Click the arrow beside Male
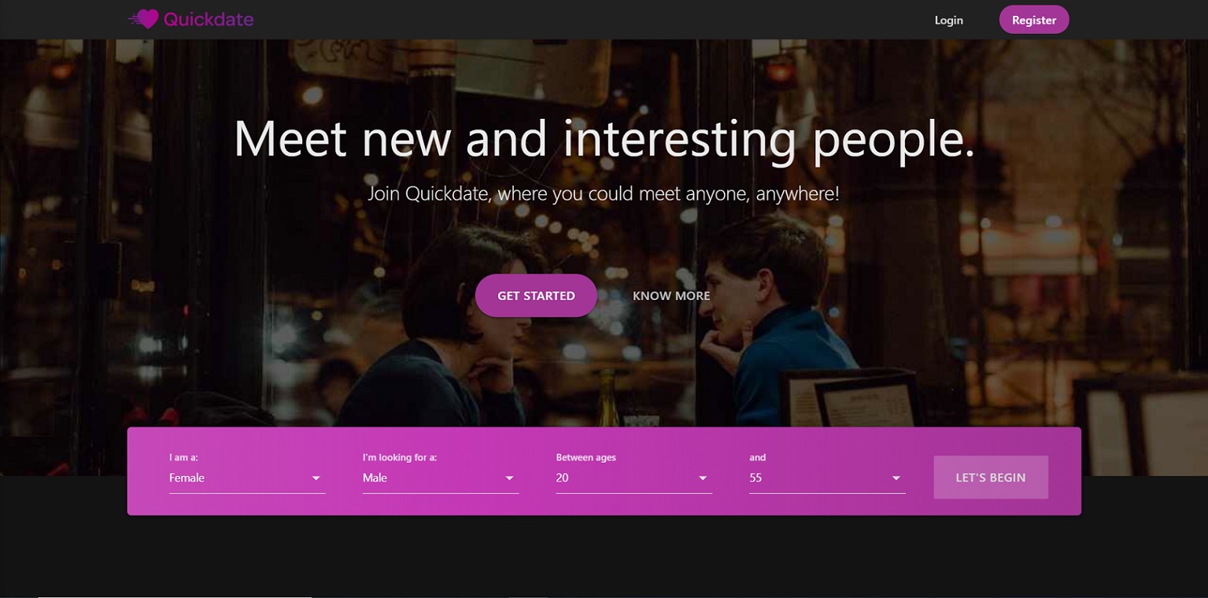This screenshot has height=598, width=1208. click(510, 478)
